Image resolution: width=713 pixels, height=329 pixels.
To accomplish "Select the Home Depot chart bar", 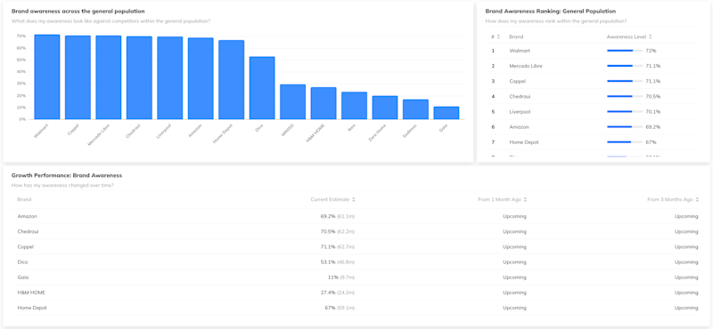I will point(232,80).
